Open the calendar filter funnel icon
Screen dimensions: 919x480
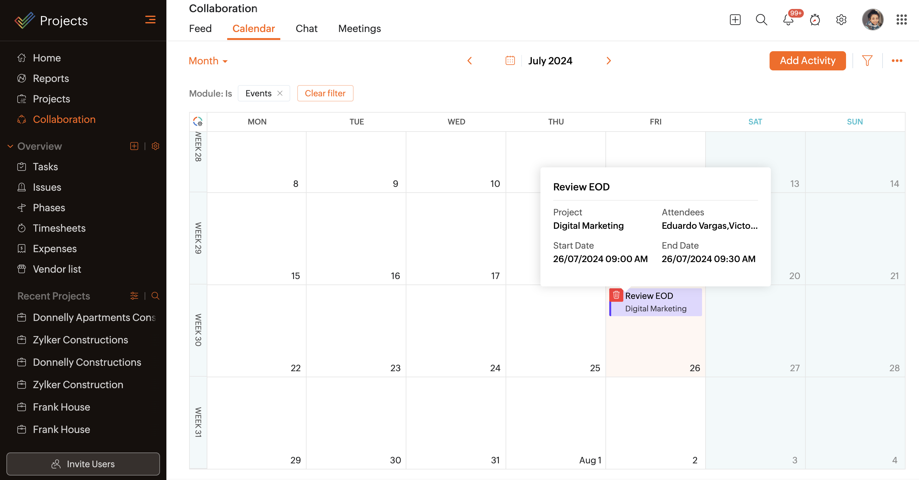[867, 61]
